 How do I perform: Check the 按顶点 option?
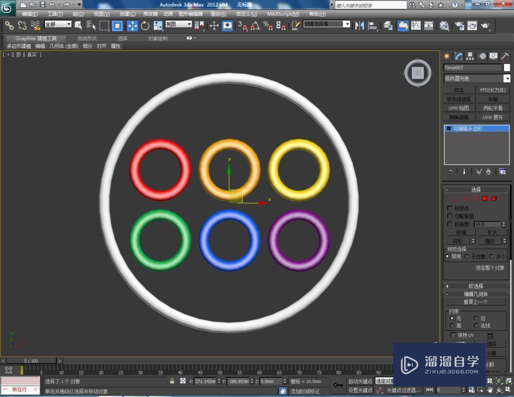click(x=450, y=208)
